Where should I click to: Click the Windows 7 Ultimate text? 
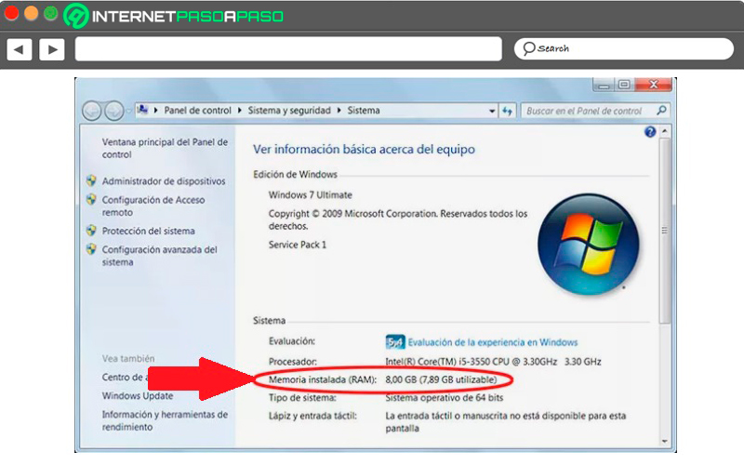pyautogui.click(x=311, y=195)
